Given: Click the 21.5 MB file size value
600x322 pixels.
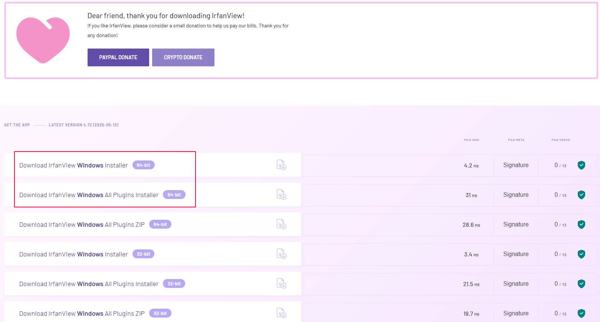Looking at the screenshot, I should point(471,284).
